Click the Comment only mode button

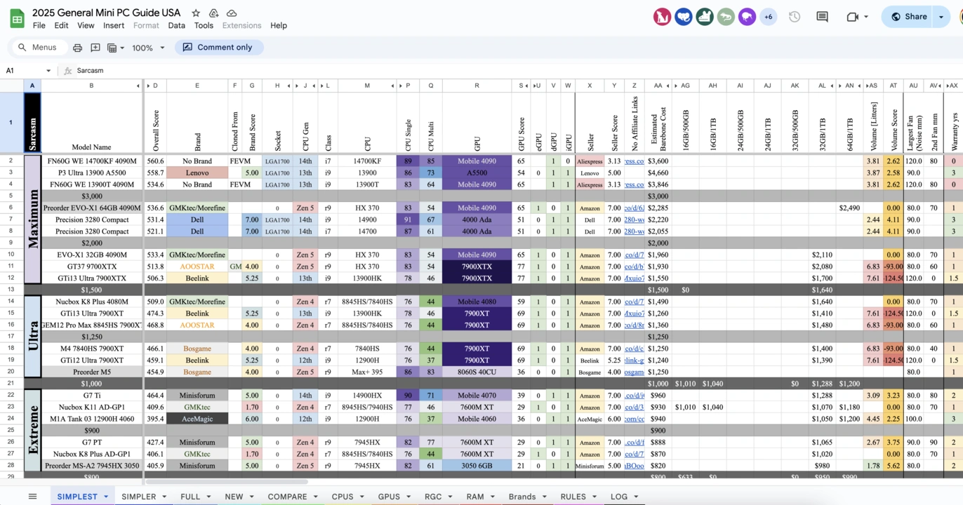[x=218, y=48]
